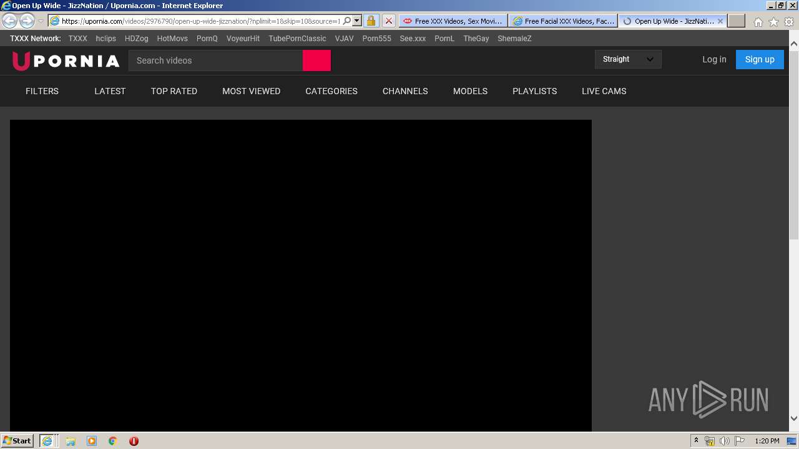
Task: Open the See.xxx network link
Action: 413,38
